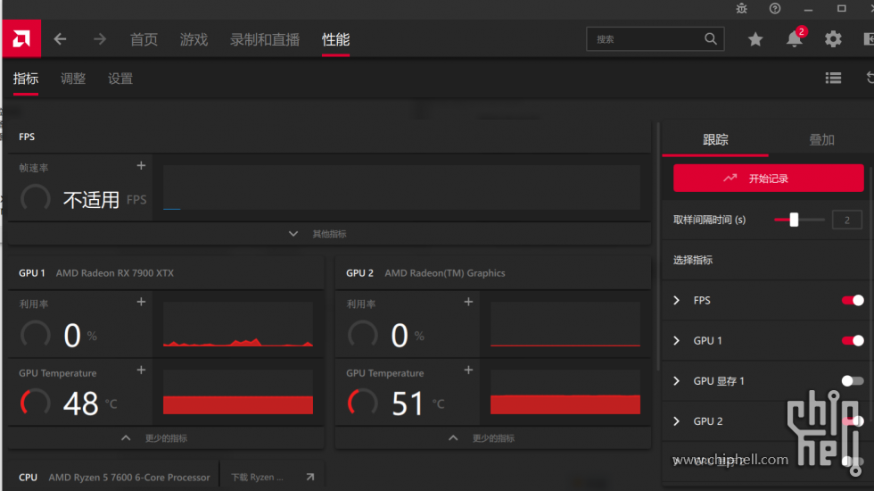Add 帧速率 metric with plus icon
Viewport: 874px width, 491px height.
(x=141, y=166)
